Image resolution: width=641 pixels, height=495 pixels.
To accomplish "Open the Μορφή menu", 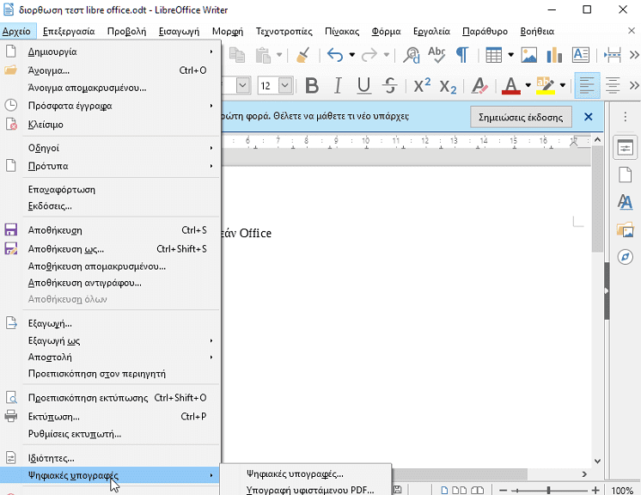I will (x=228, y=32).
